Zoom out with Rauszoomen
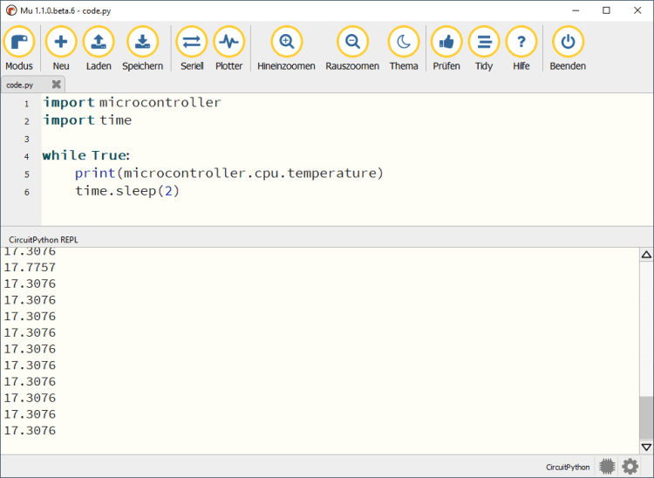Screen dimensions: 654x478 [352, 42]
